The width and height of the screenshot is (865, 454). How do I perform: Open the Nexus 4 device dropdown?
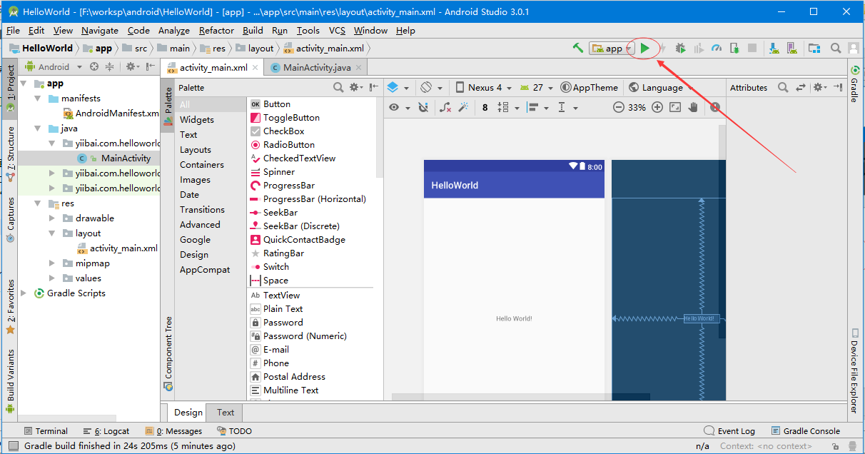click(x=483, y=87)
